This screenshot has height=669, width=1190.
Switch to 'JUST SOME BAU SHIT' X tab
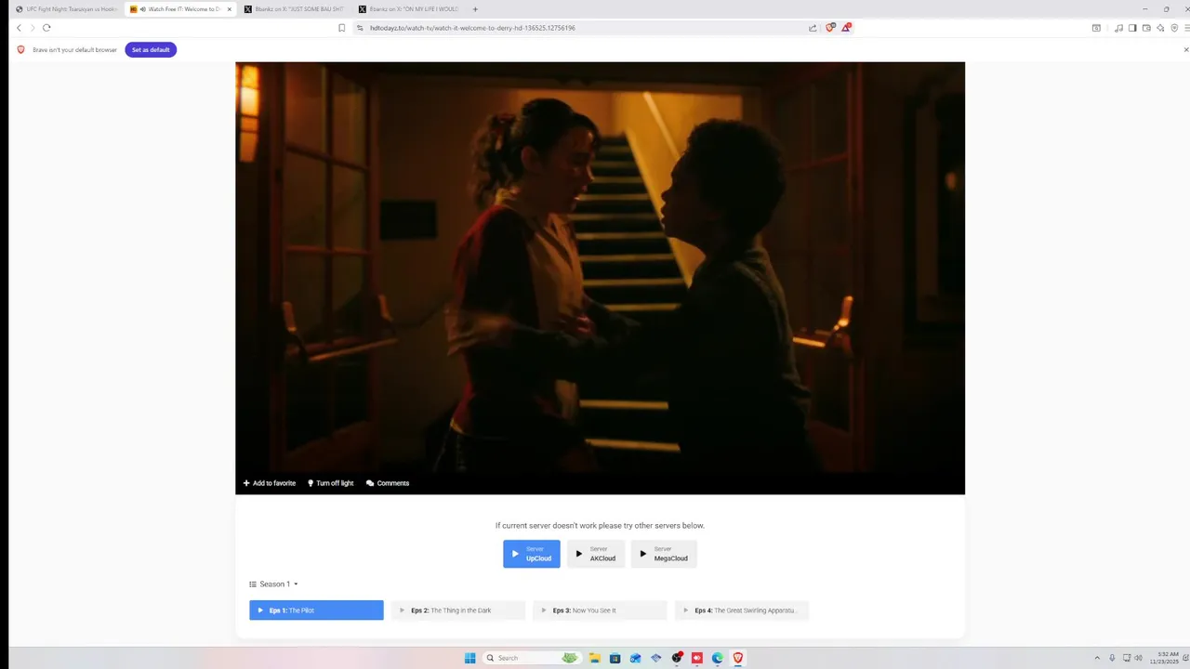pos(293,9)
